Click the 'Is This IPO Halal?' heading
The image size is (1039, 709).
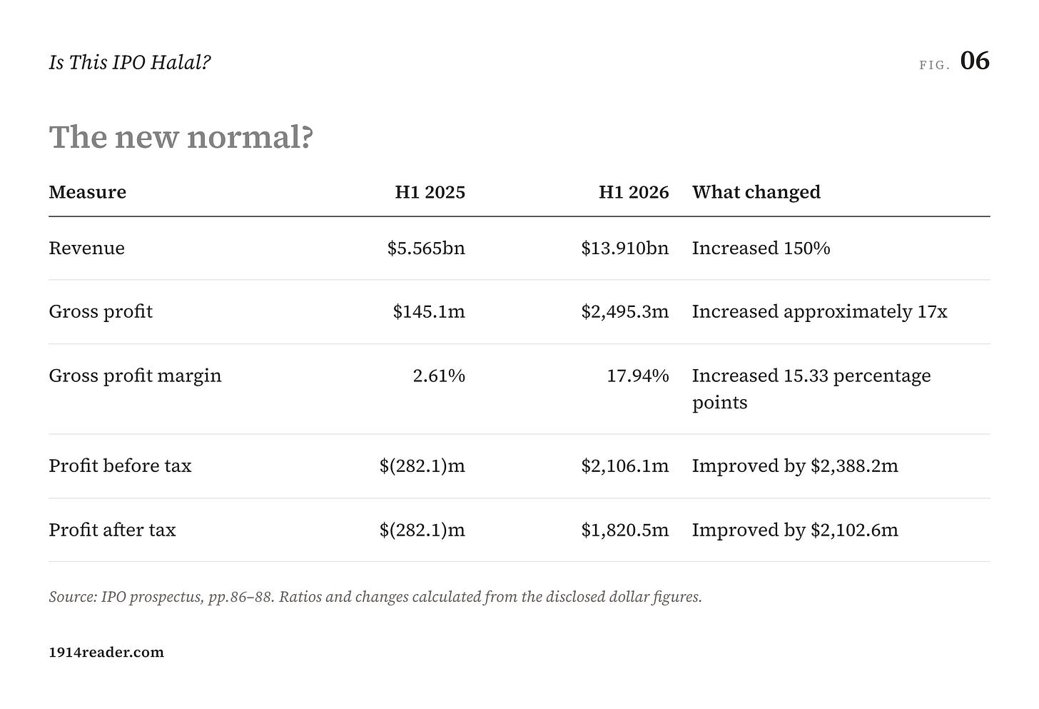coord(130,62)
